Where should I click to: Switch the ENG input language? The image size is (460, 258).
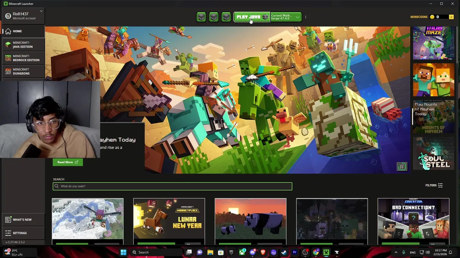(413, 252)
